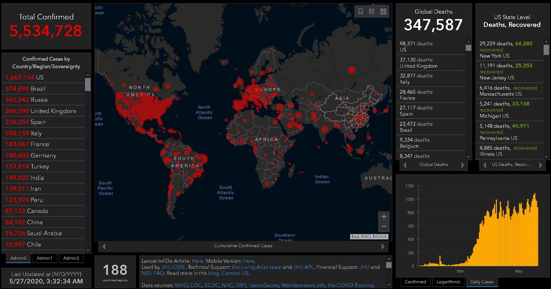Open 1point3acres data source link
Screen dimensions: 551x289
click(x=264, y=285)
